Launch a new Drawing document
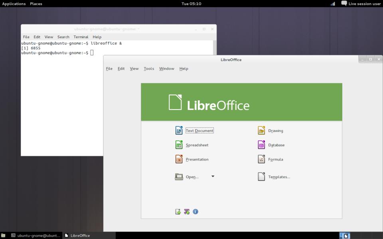Screen dimensions: 383x239 (x=270, y=131)
